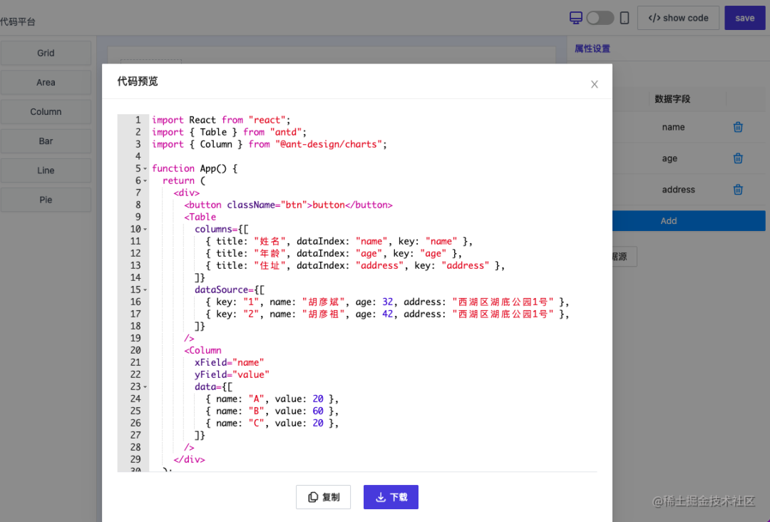Click the button className="btn" code line
This screenshot has width=770, height=522.
point(288,205)
